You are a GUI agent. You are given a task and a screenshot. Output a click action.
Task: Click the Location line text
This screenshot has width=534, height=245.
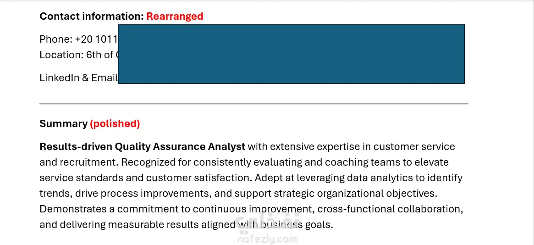point(78,55)
